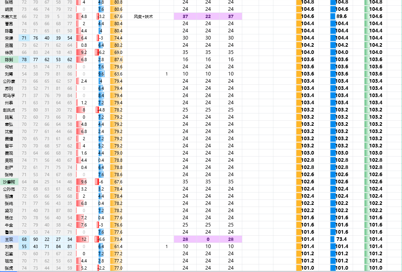Image resolution: width=402 pixels, height=272 pixels.
Task: Click the red-bar 9.2 cell in 徐质 row
Action: coord(84,52)
